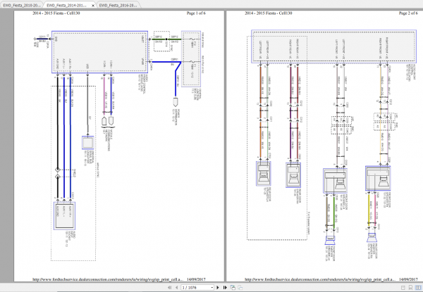
Task: Switch to single page layout
Action: (403, 288)
